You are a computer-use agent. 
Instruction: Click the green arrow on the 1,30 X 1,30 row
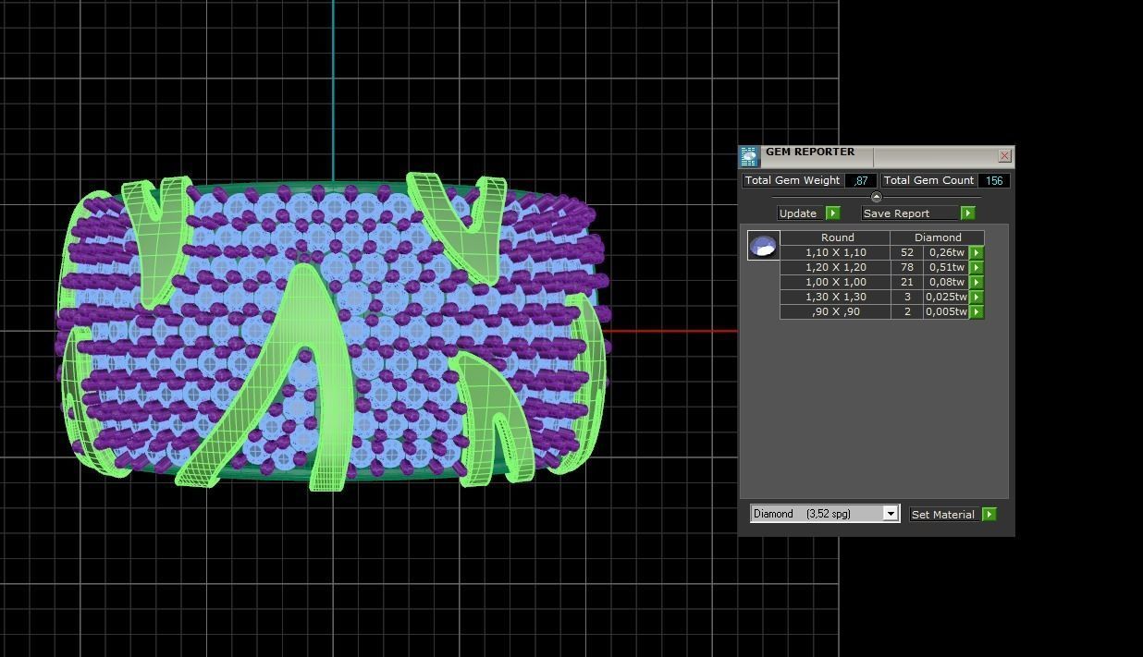(x=977, y=297)
